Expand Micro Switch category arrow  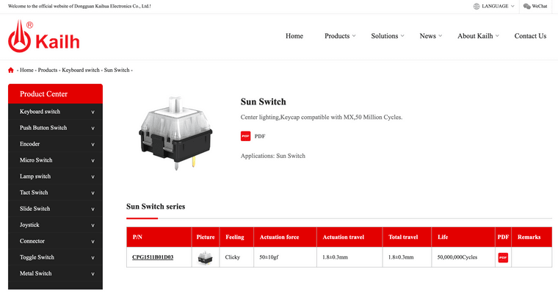pyautogui.click(x=93, y=160)
